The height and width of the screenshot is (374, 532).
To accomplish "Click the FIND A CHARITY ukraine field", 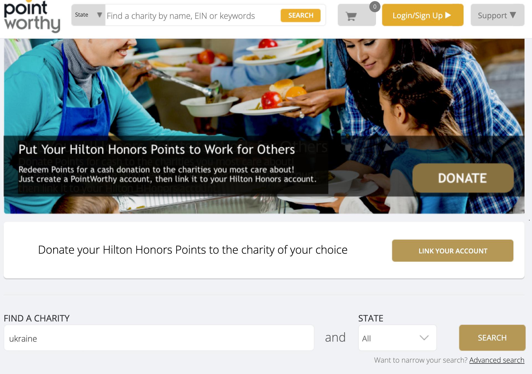I will coord(159,338).
